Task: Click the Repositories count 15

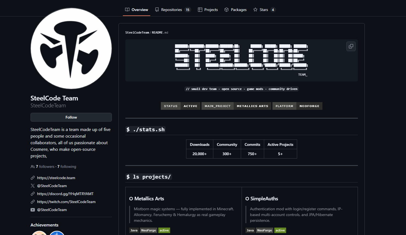Action: (188, 10)
